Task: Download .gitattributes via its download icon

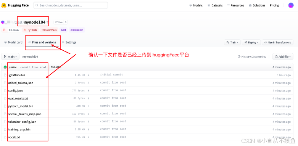Action: click(x=89, y=75)
